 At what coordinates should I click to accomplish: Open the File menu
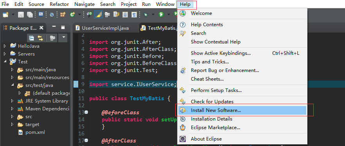(x=5, y=4)
